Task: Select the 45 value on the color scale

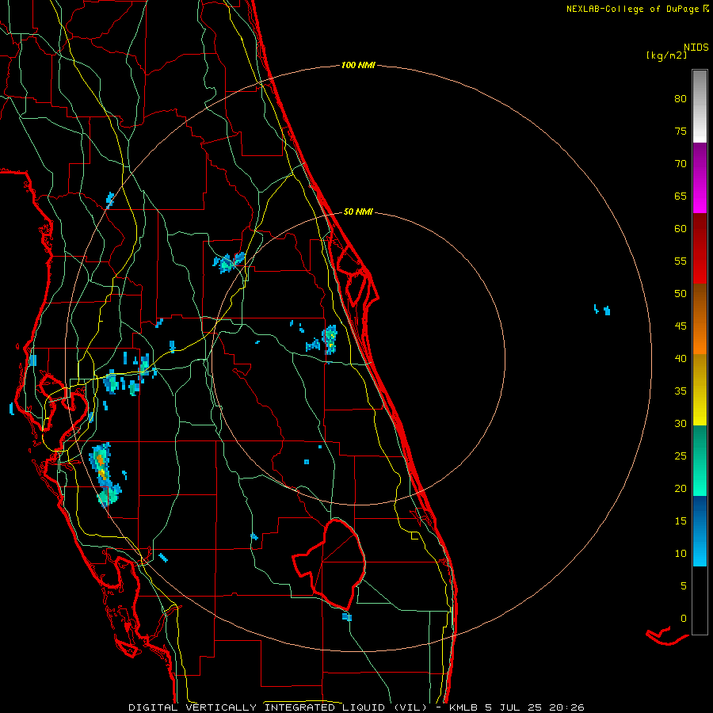Action: click(681, 326)
